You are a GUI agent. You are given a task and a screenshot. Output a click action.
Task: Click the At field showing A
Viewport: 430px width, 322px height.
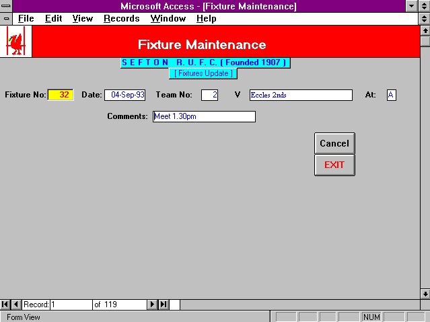pos(392,95)
